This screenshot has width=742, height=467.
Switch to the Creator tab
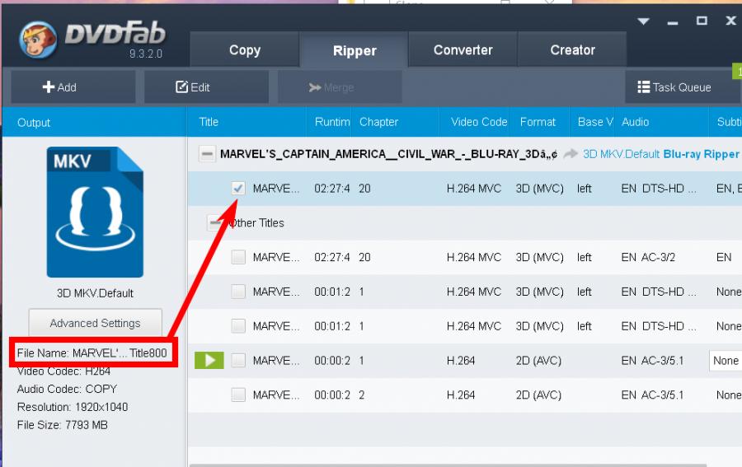coord(572,49)
